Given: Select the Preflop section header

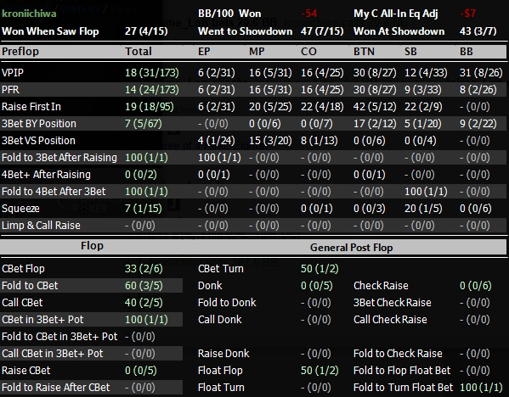Looking at the screenshot, I should click(x=20, y=52).
